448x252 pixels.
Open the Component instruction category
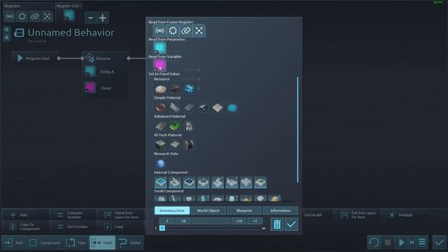coord(45,243)
